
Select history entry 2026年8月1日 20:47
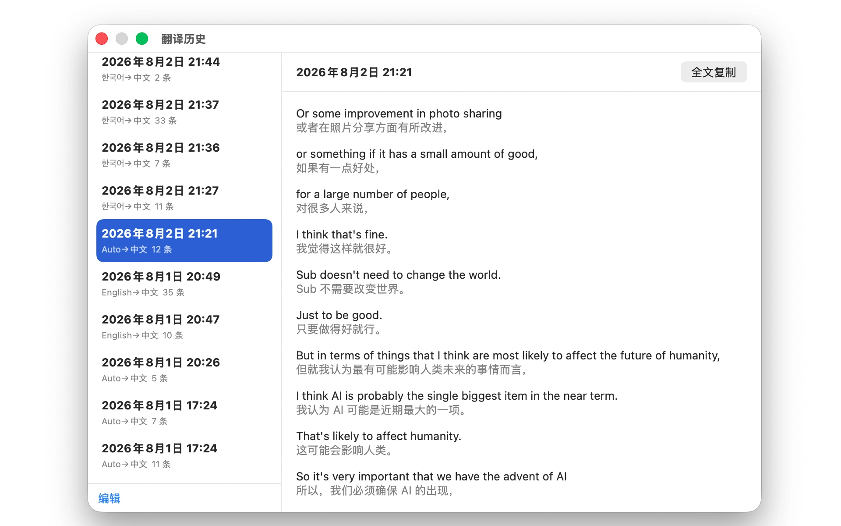[184, 327]
